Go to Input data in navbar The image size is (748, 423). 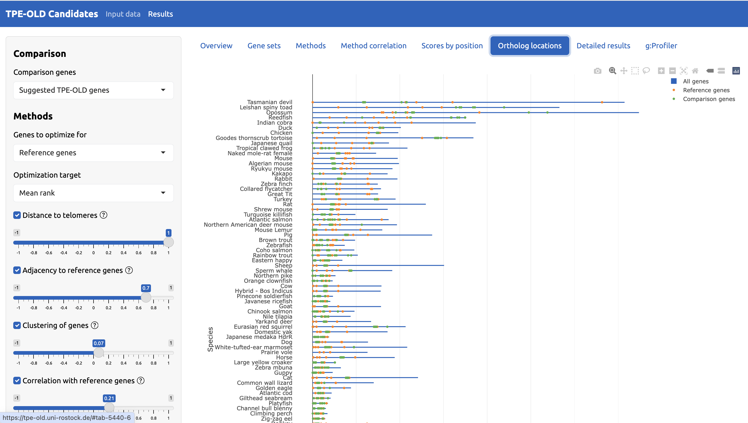pyautogui.click(x=123, y=14)
